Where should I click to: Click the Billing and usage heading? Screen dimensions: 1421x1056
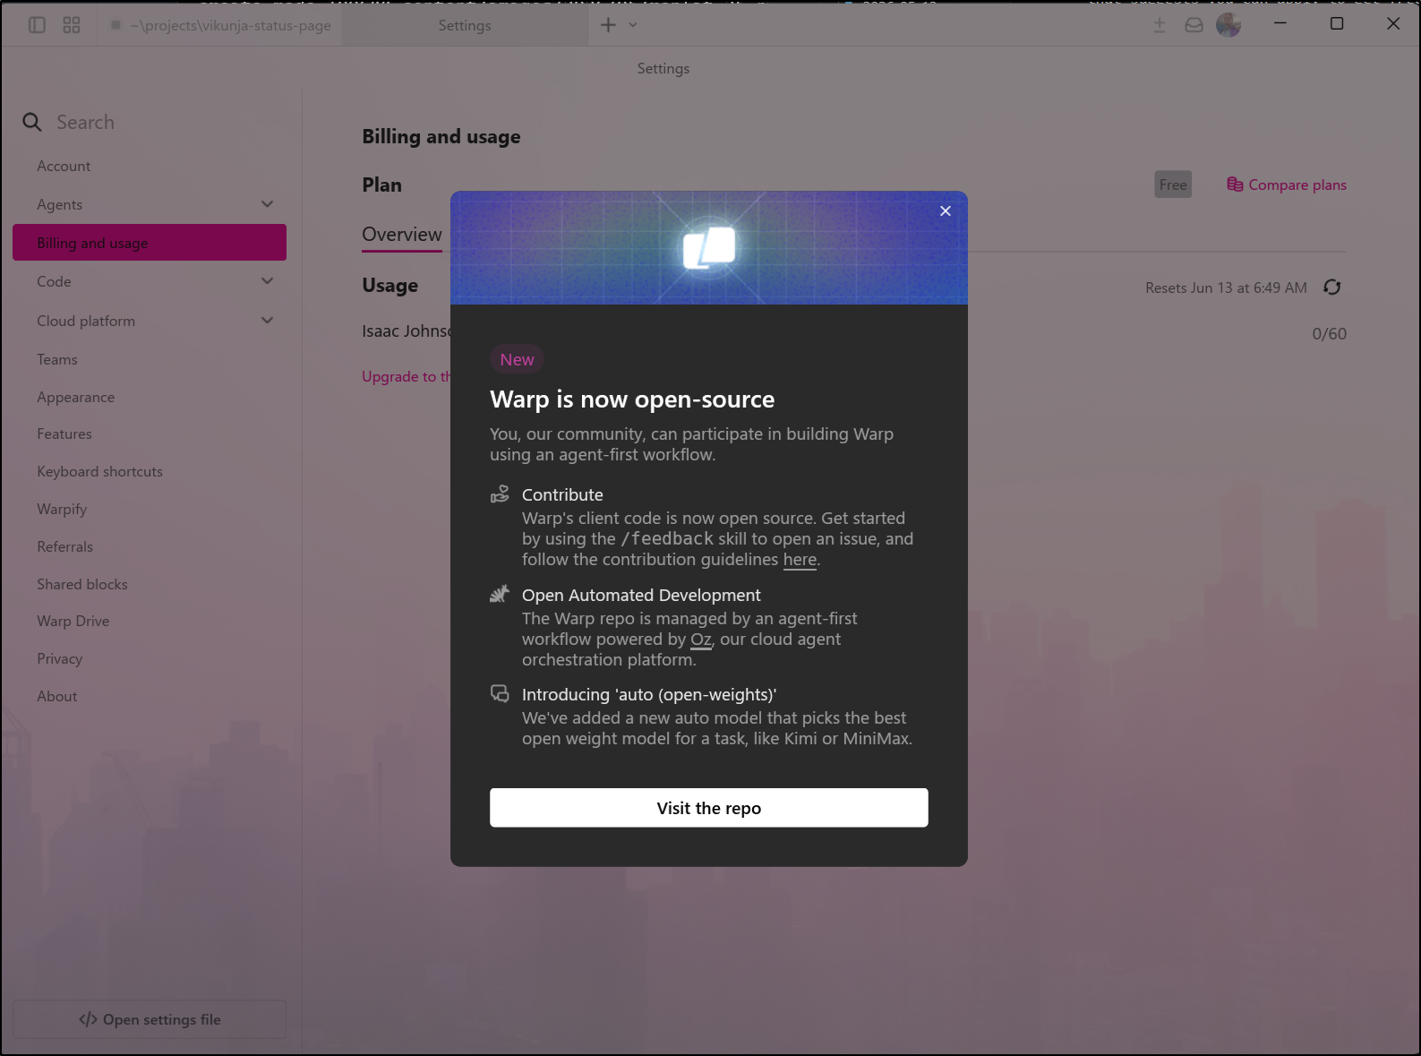point(441,137)
